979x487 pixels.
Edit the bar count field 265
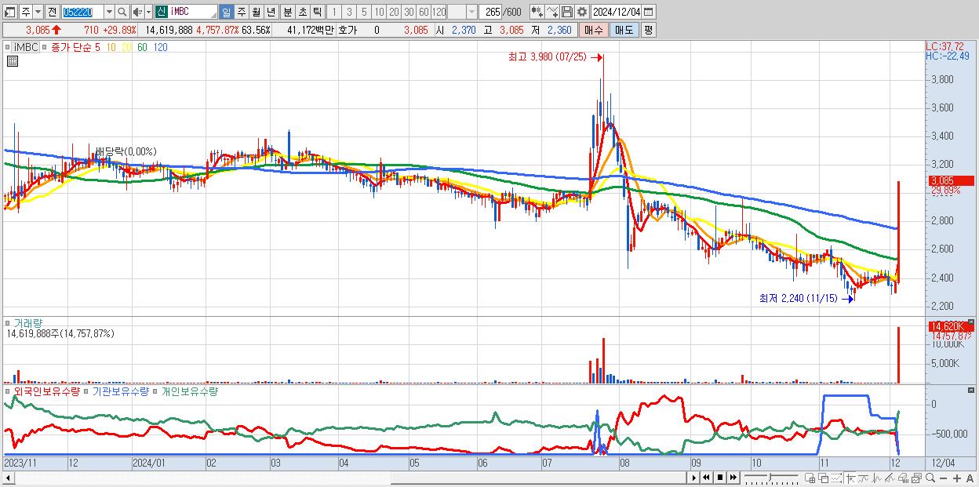tap(491, 12)
